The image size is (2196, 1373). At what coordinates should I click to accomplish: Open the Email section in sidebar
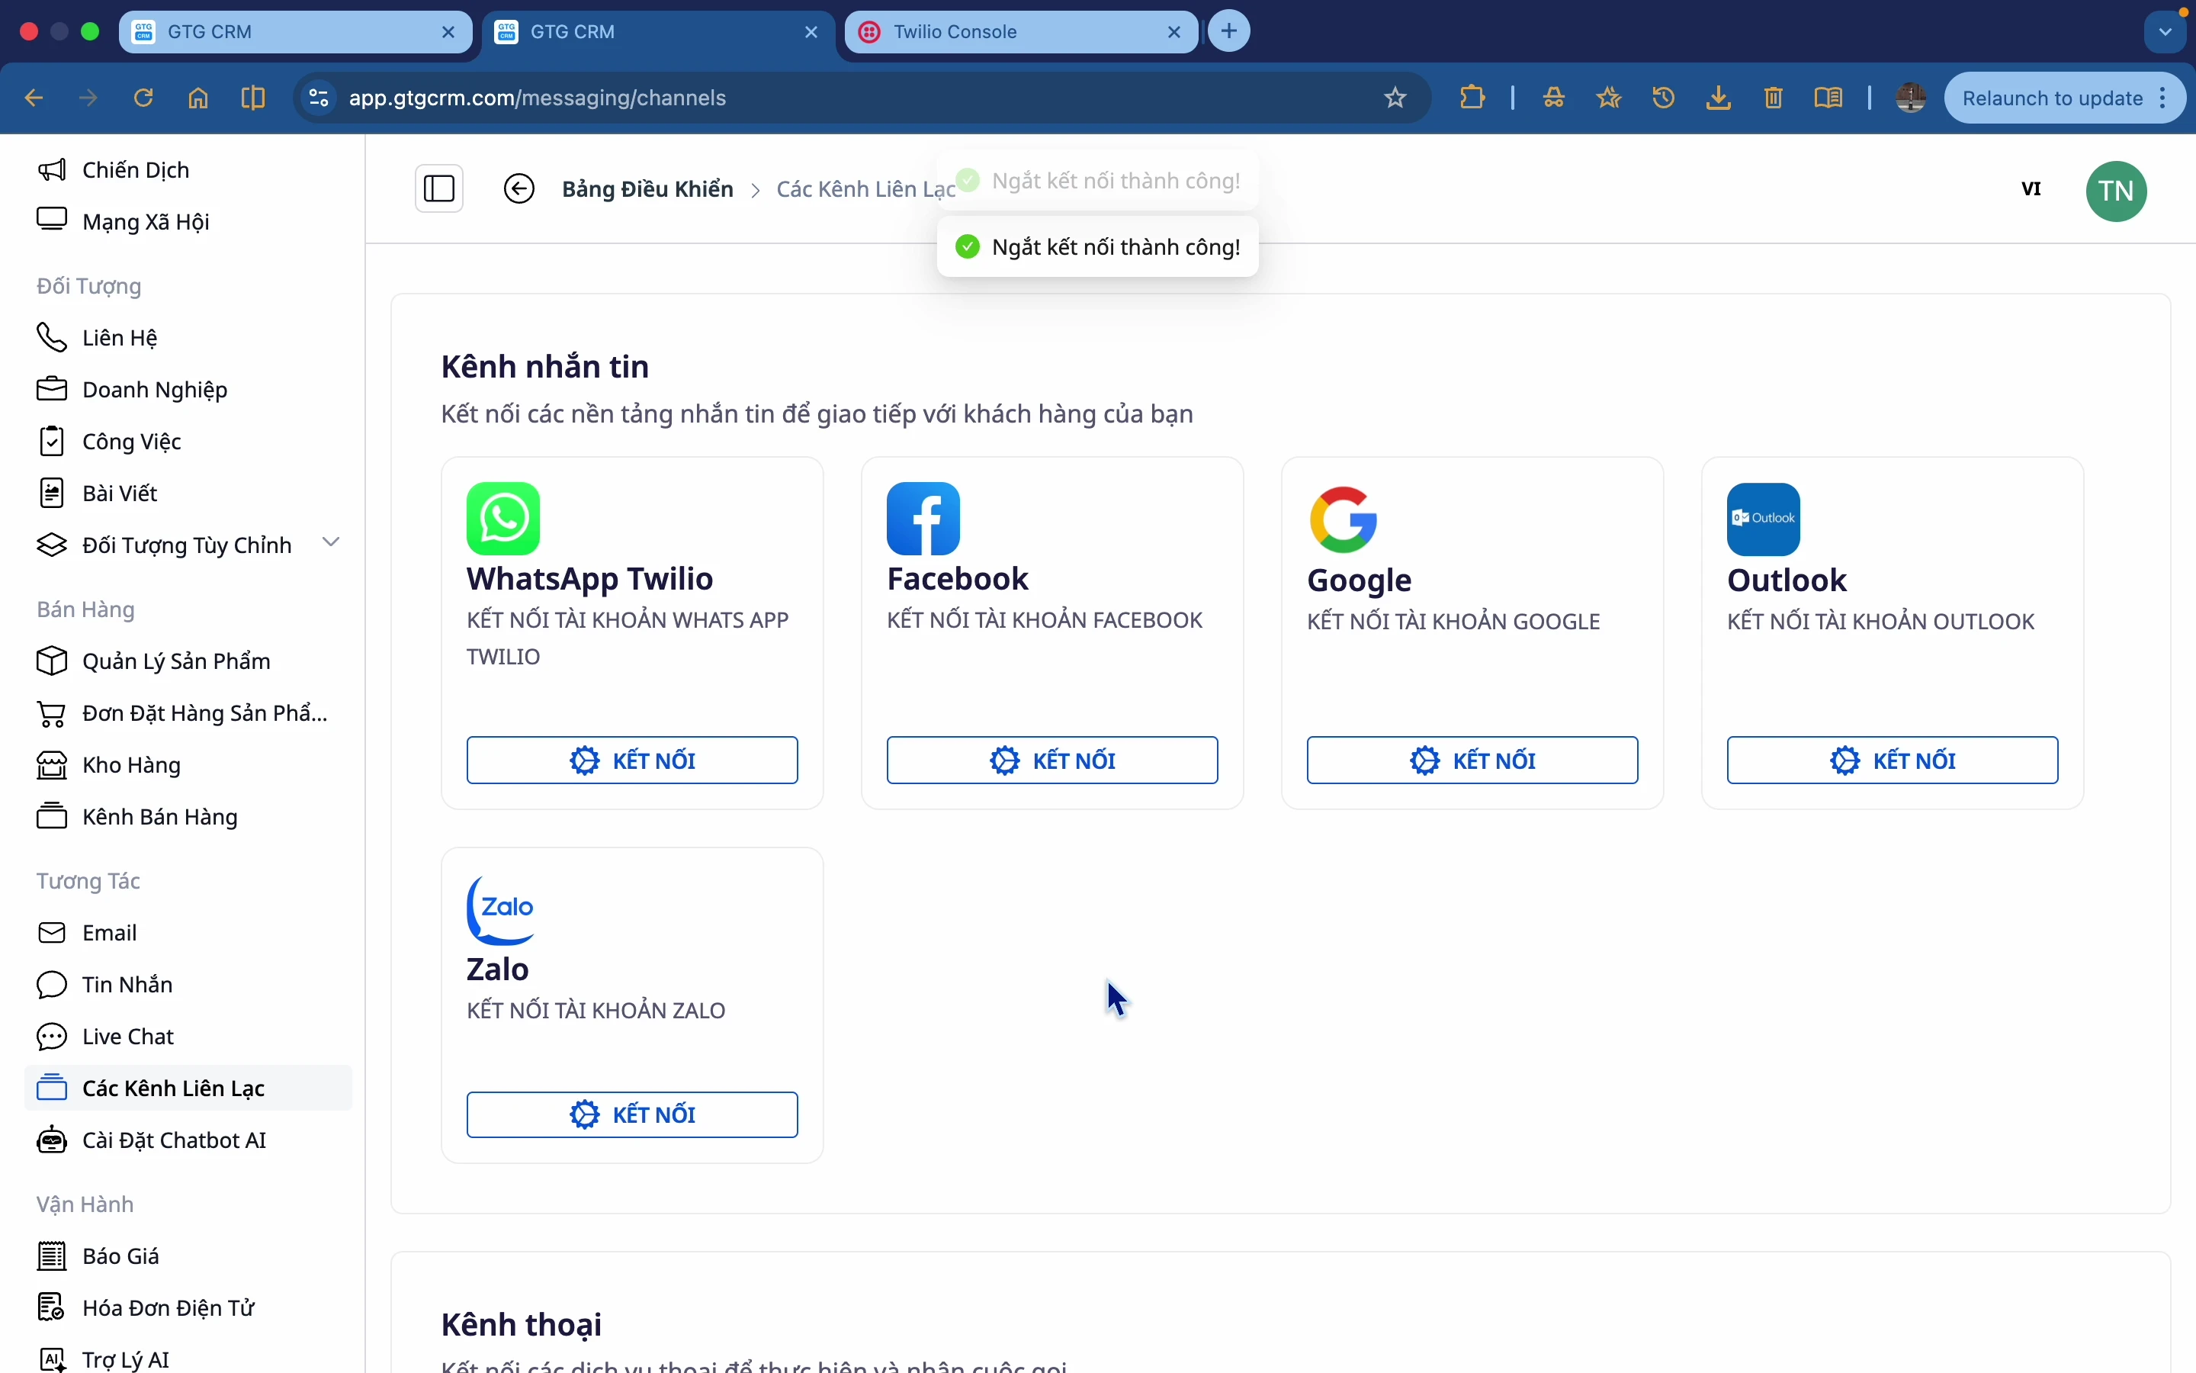click(108, 931)
